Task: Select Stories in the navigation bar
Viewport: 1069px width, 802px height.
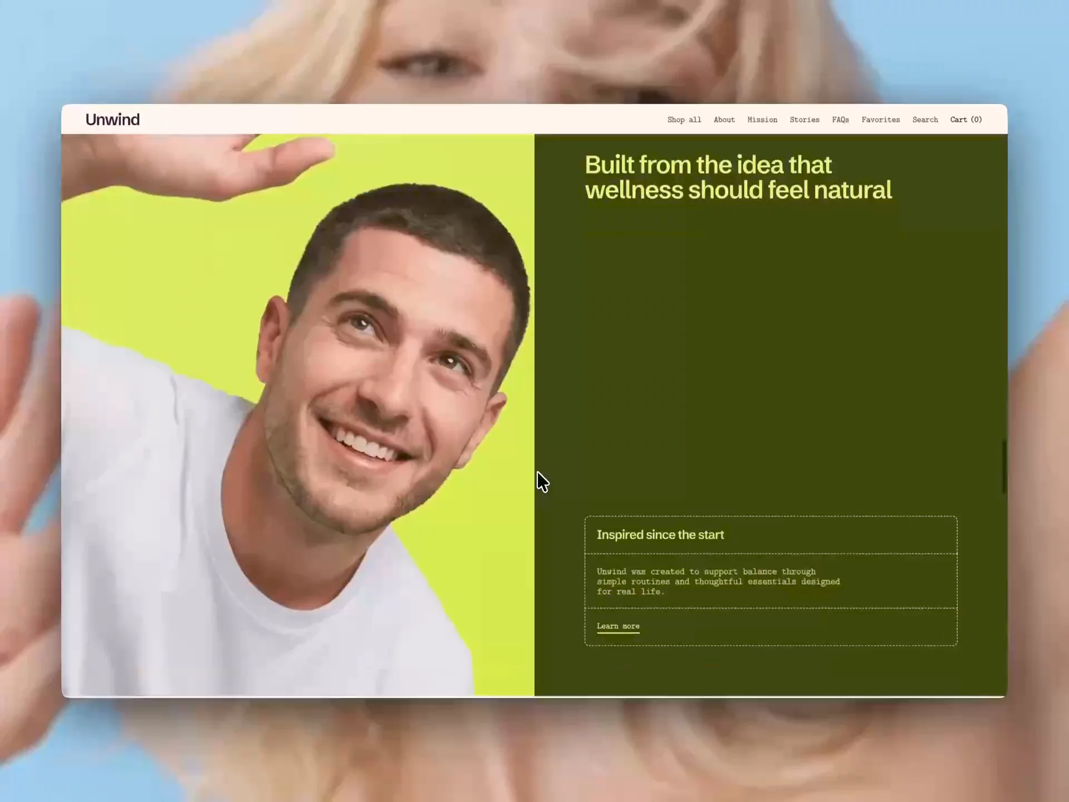Action: pyautogui.click(x=805, y=120)
